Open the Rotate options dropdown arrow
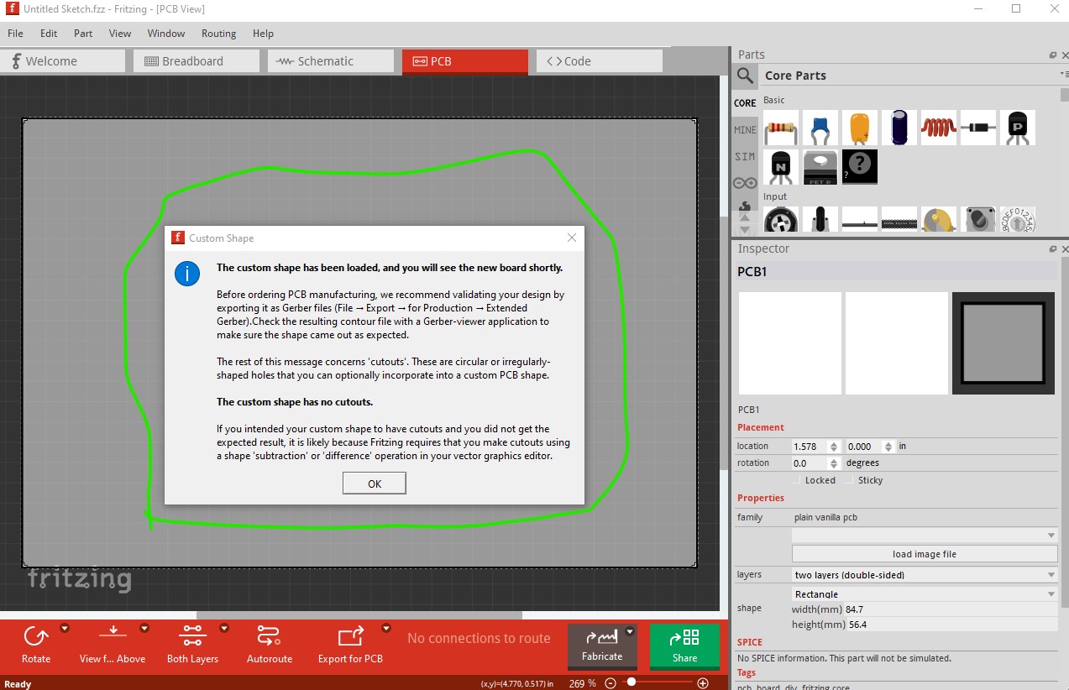The height and width of the screenshot is (690, 1069). point(65,628)
